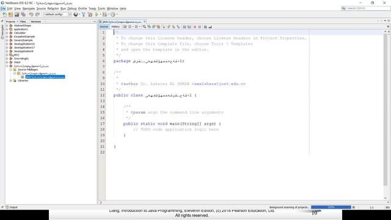Viewport: 391px width, 220px height.
Task: Click red Start Macro Recording icon
Action: (195, 27)
